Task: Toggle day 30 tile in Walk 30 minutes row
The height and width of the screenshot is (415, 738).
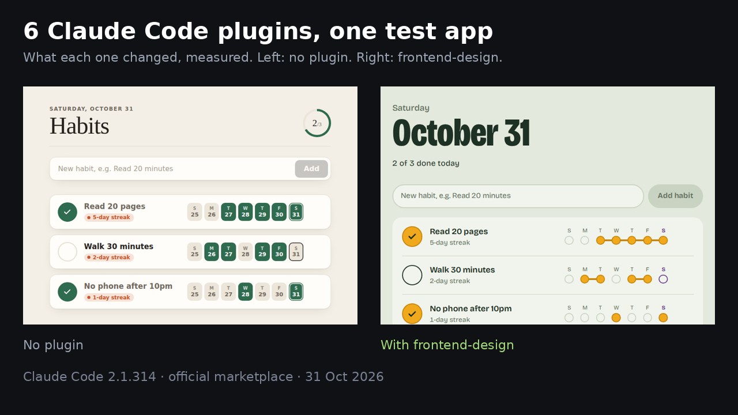Action: click(279, 252)
